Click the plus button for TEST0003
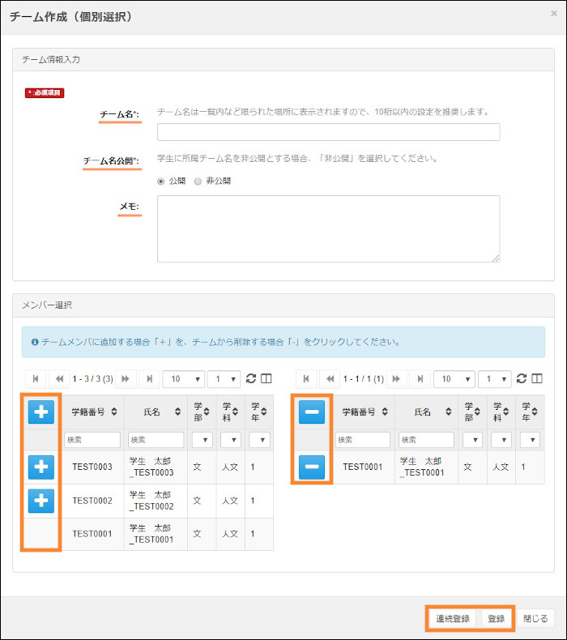This screenshot has height=640, width=567. point(41,467)
